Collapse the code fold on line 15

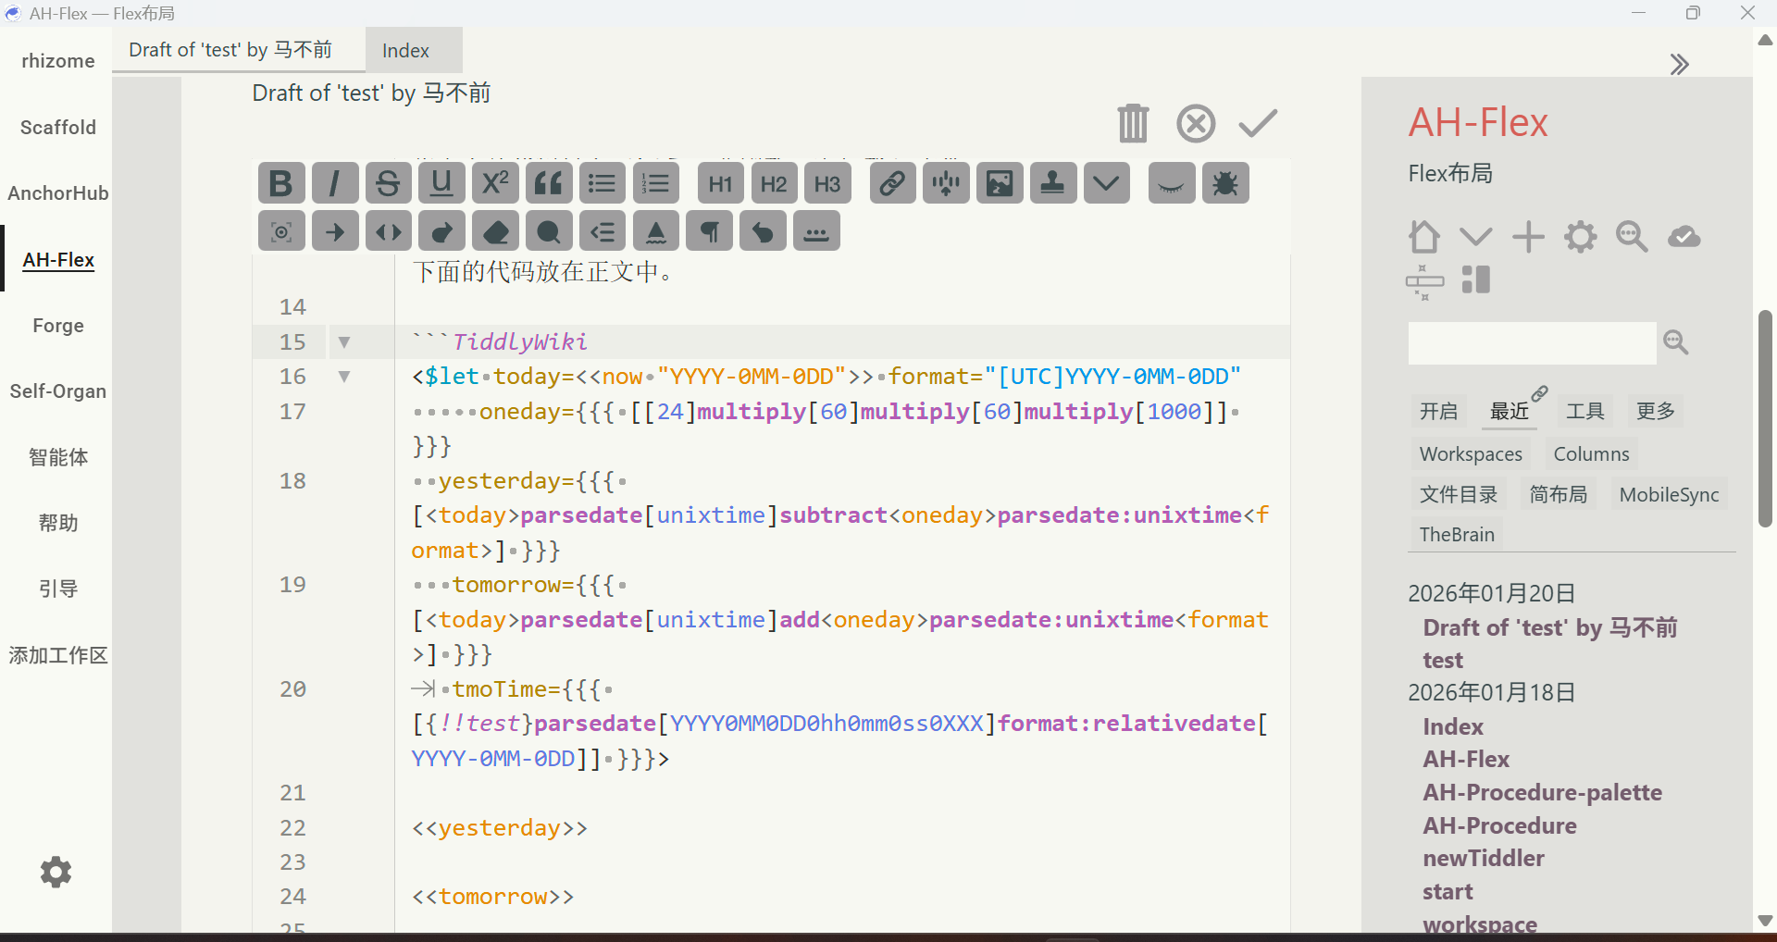pyautogui.click(x=344, y=342)
